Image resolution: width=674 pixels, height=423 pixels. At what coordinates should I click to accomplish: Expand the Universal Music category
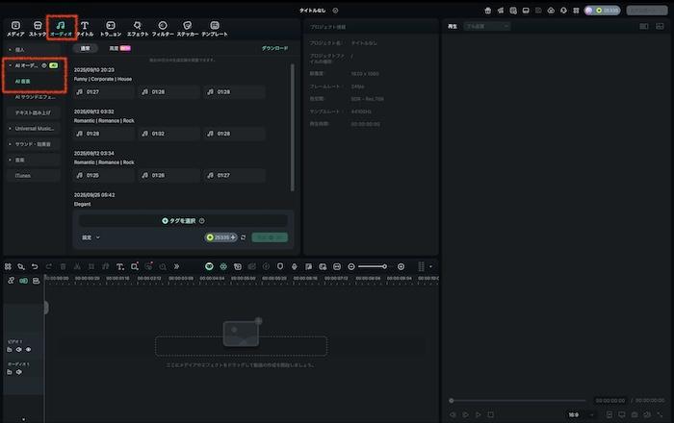click(35, 128)
